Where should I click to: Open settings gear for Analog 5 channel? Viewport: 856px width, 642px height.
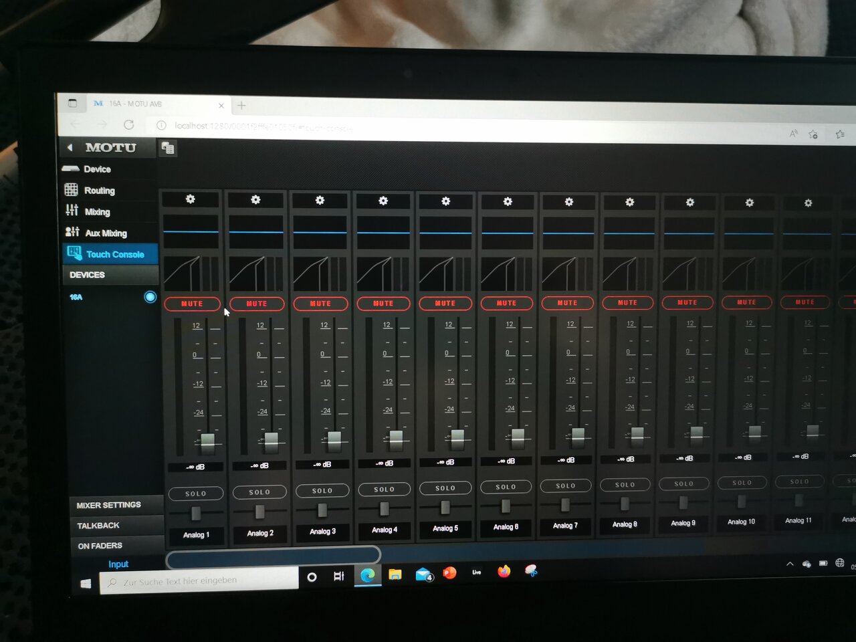[x=446, y=201]
